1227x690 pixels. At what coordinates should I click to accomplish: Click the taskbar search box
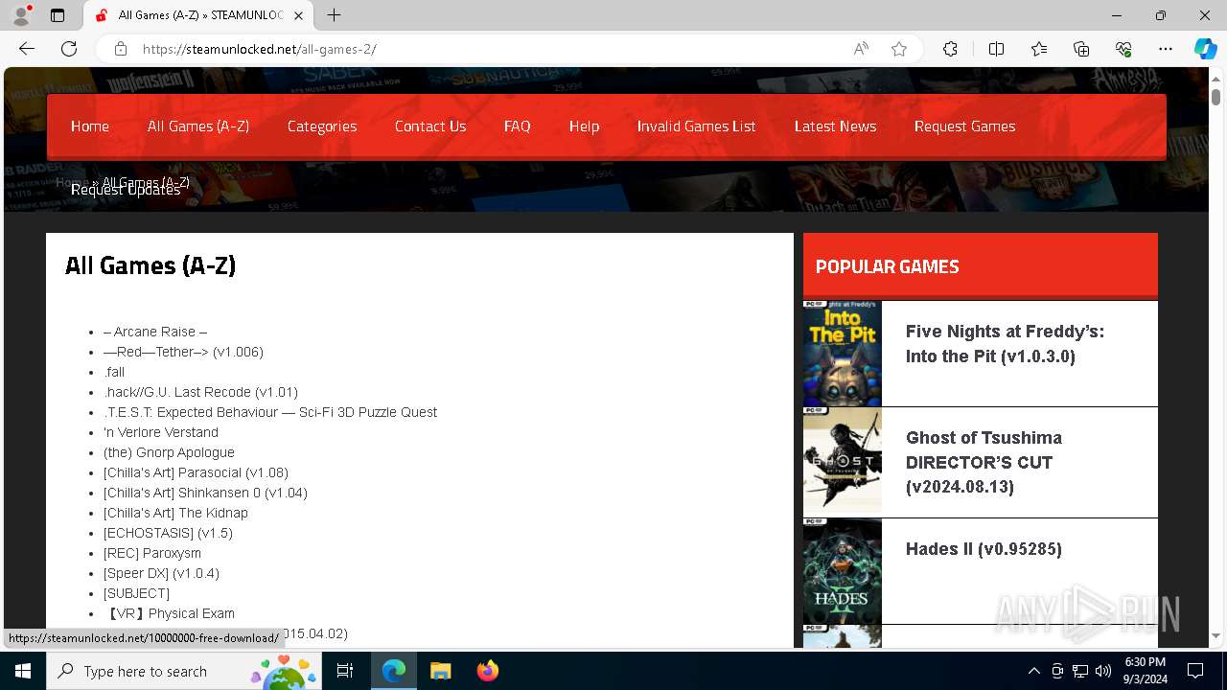pos(184,671)
